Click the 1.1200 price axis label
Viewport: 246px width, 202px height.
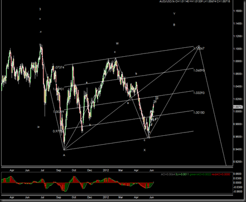(x=238, y=36)
